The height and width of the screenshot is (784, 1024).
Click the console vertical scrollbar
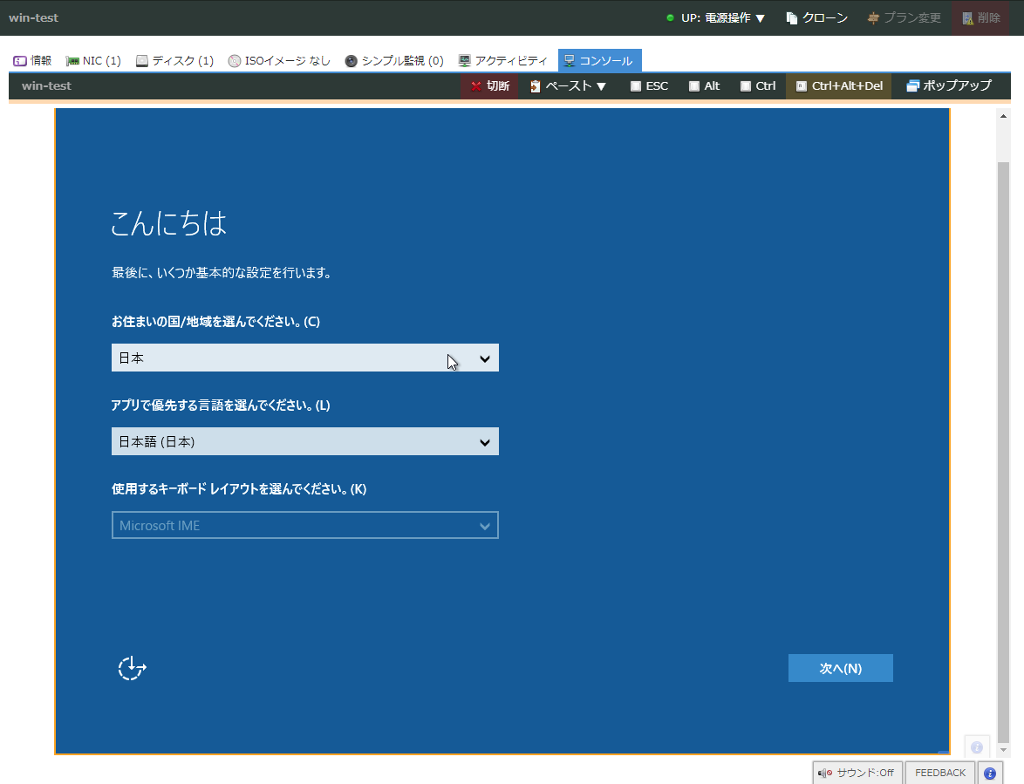[x=1004, y=436]
